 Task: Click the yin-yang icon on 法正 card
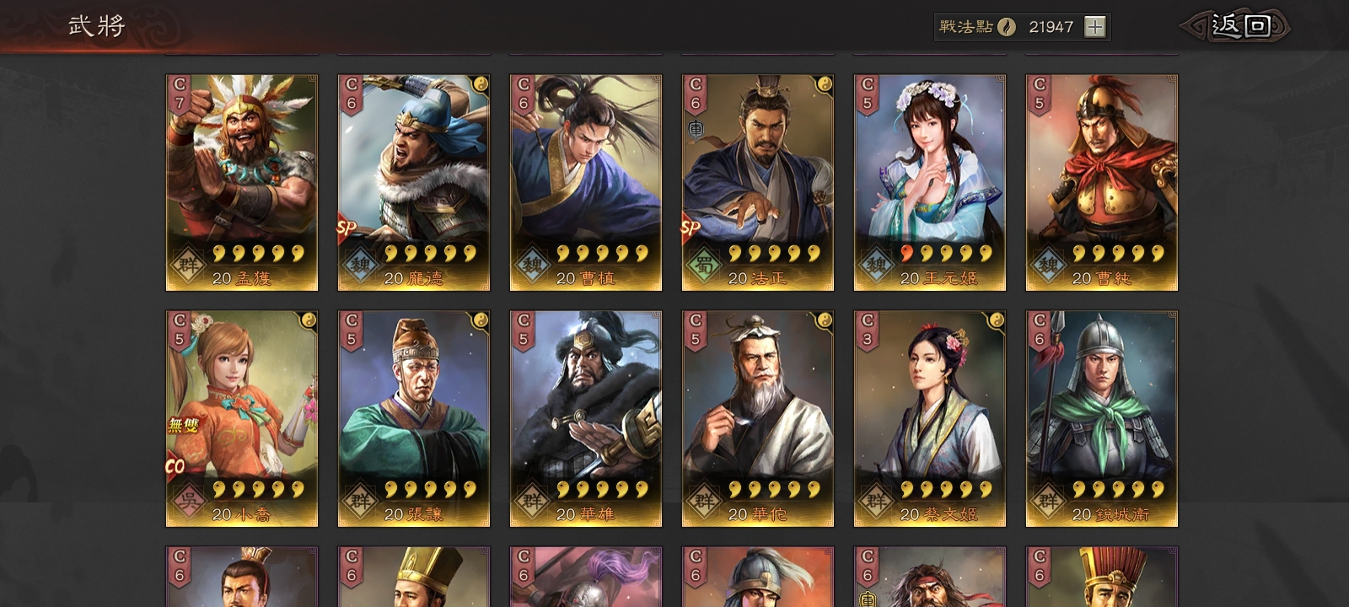[825, 83]
